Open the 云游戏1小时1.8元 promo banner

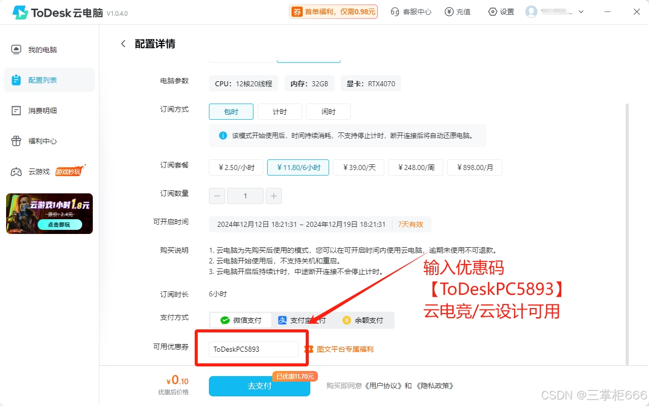(x=49, y=214)
